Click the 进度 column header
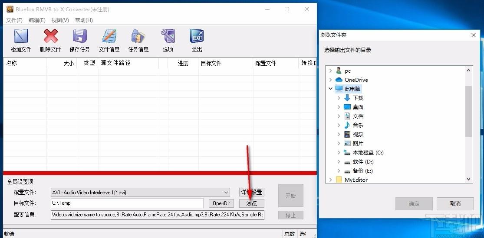 (x=183, y=63)
